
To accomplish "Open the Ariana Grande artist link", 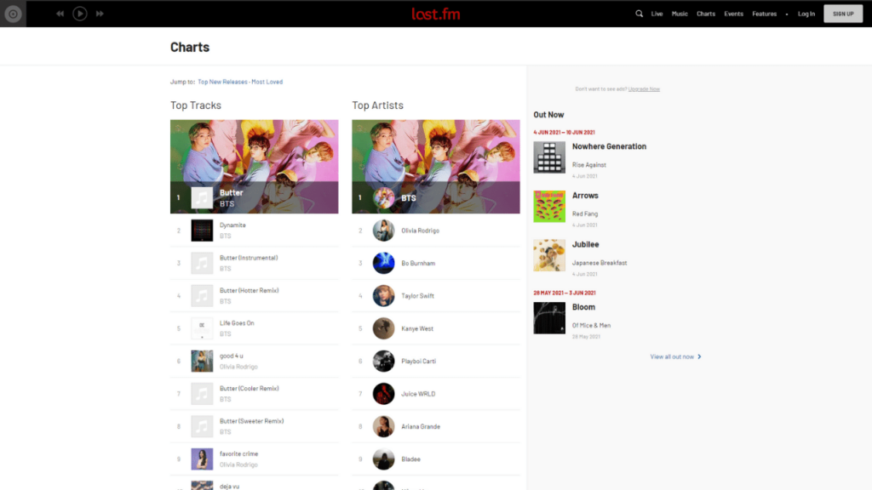I will coord(421,427).
